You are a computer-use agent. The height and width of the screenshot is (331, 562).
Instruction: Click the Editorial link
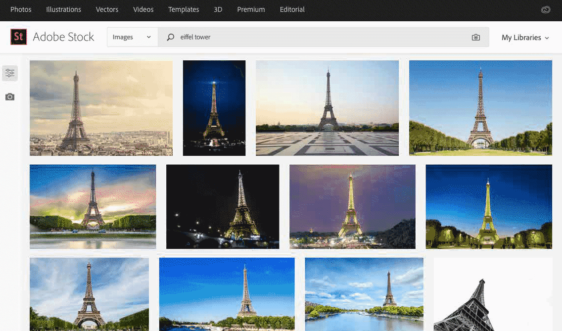pos(292,9)
